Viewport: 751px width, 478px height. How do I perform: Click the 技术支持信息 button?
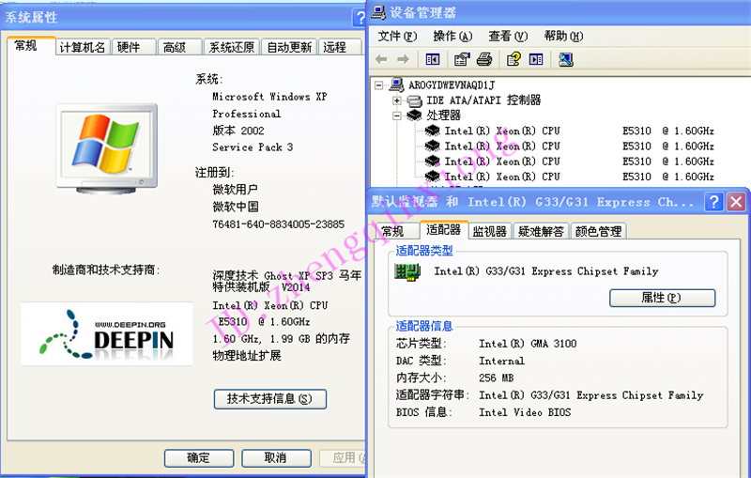[x=270, y=399]
